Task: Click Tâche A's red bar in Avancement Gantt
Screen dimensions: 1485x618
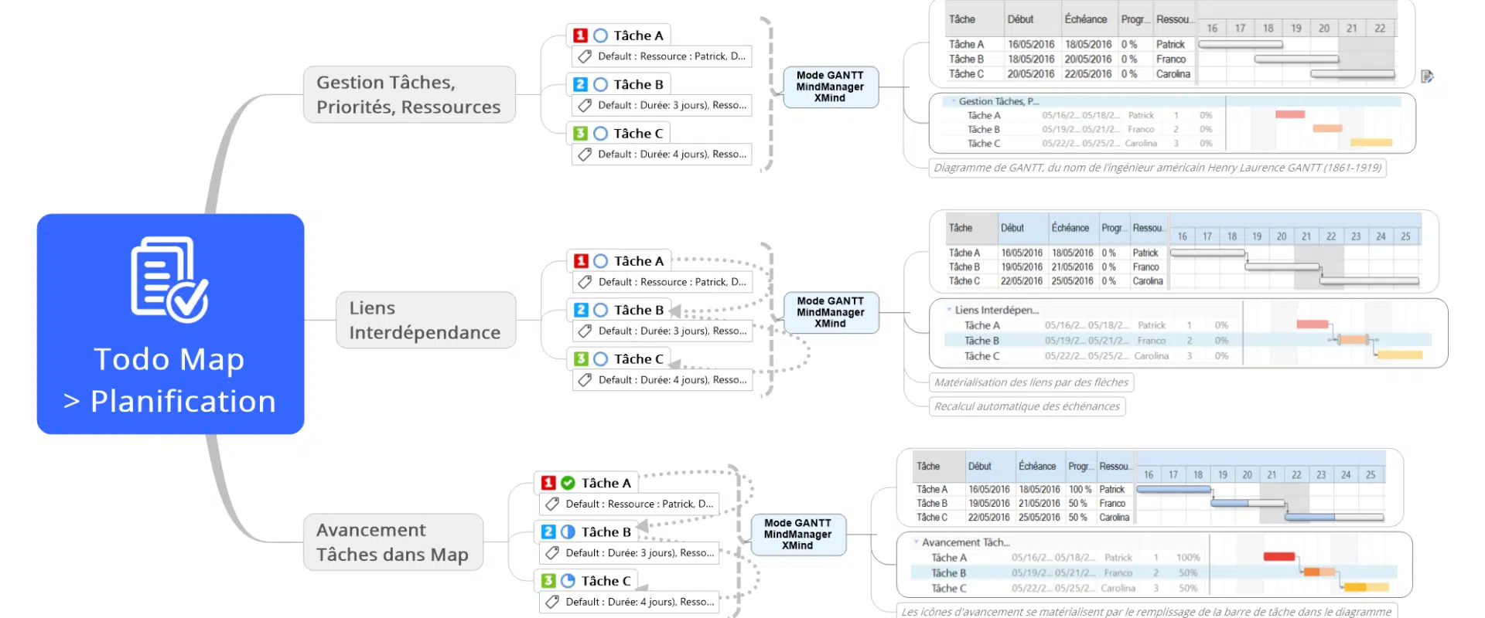Action: (1278, 557)
